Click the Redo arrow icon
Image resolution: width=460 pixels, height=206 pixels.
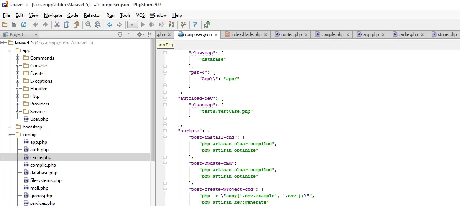pyautogui.click(x=45, y=24)
